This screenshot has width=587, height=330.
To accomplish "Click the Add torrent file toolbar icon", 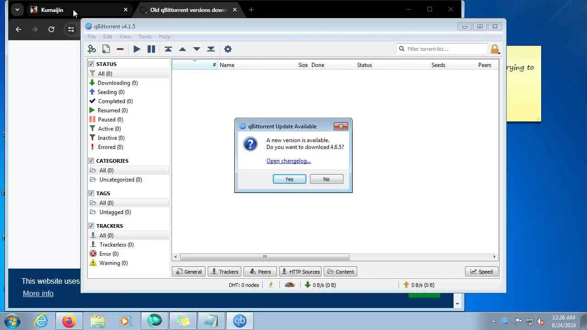I will click(106, 49).
